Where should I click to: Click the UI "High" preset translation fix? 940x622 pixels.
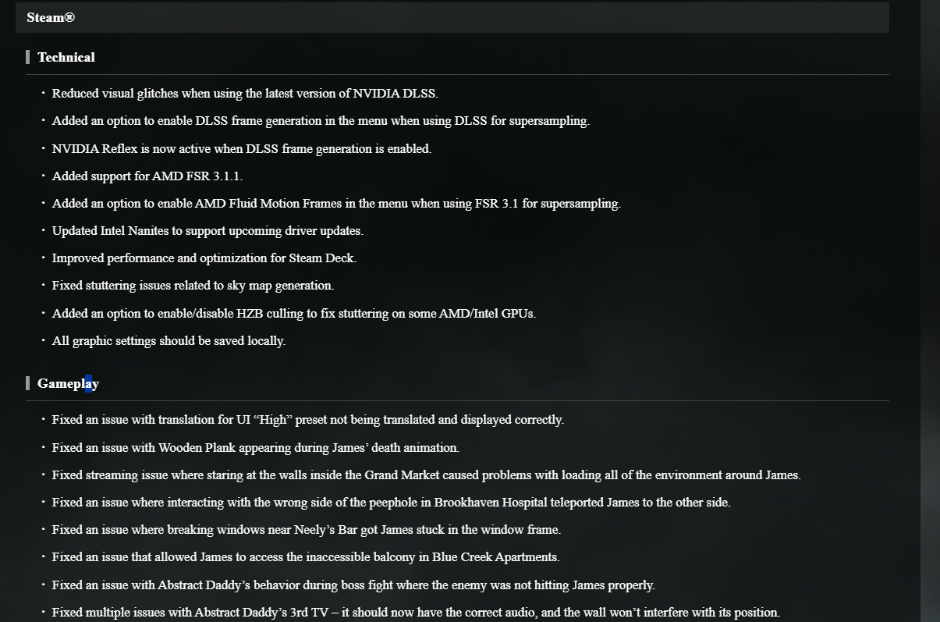click(x=307, y=420)
